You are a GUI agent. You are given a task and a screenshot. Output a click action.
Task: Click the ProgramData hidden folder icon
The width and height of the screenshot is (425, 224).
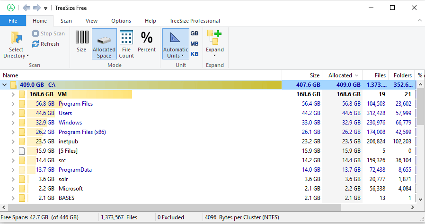(x=22, y=170)
